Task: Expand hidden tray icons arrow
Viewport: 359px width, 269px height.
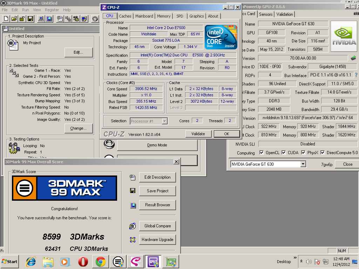Action: [x=301, y=261]
